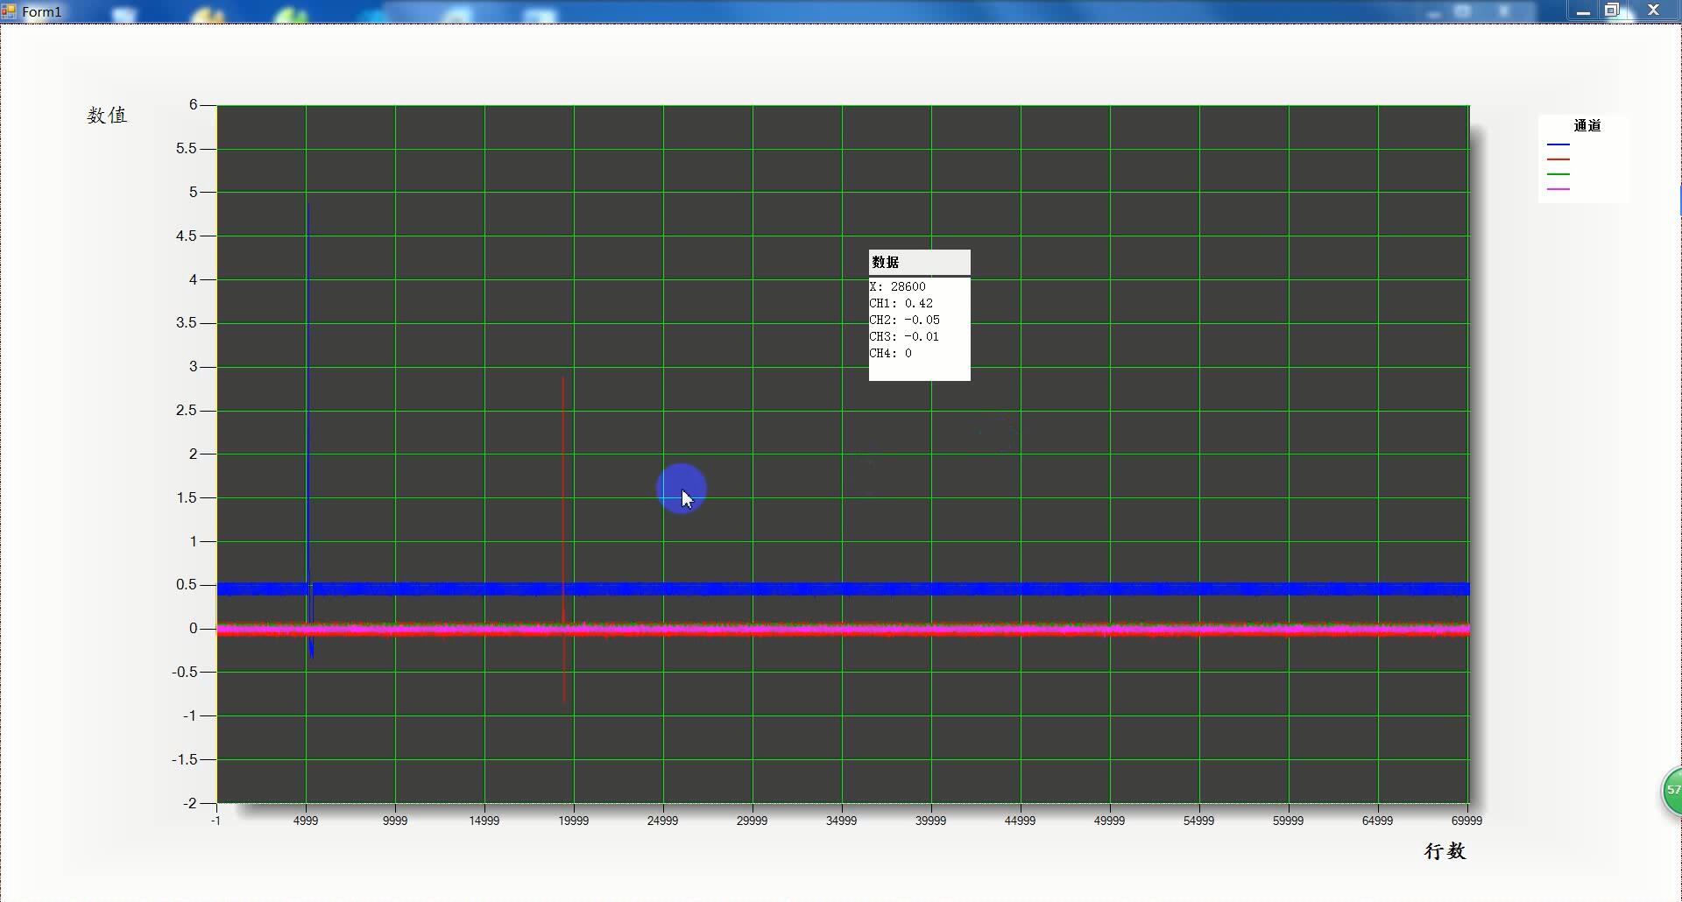This screenshot has width=1682, height=902.
Task: Click the thick blue CH1 trace band
Action: 843,589
